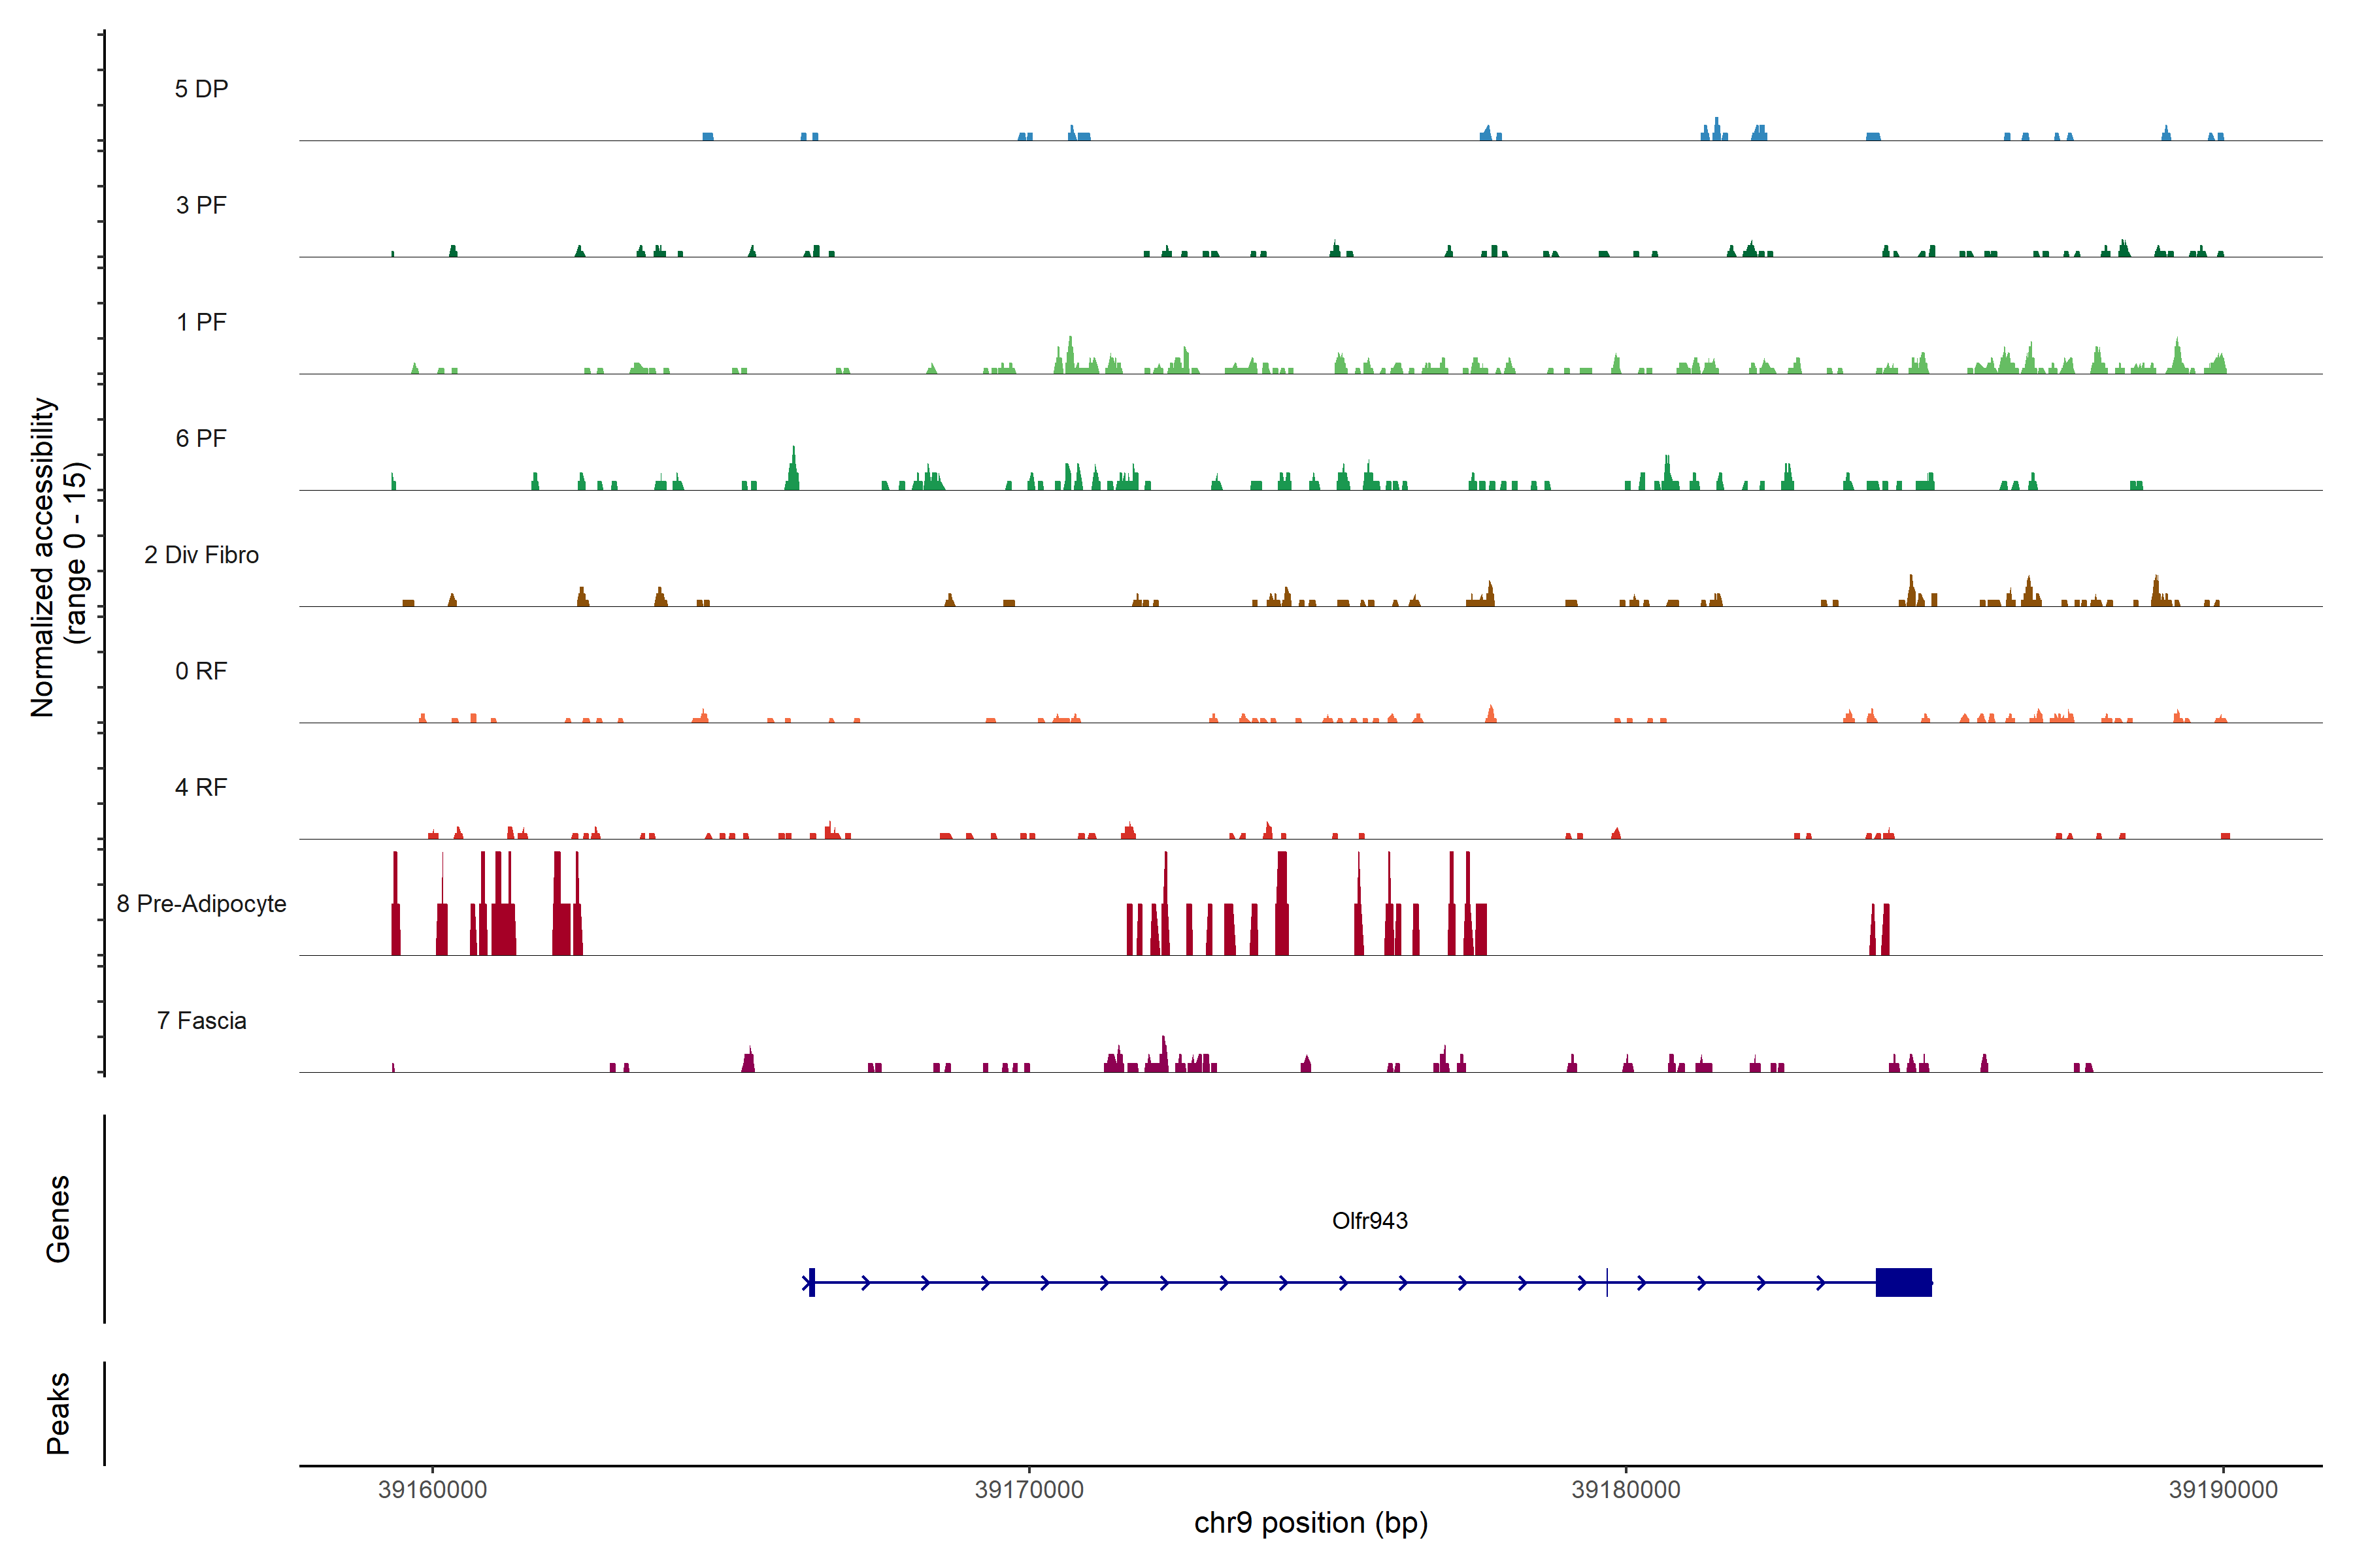Click the 6 PF track label
2353x1568 pixels.
201,438
